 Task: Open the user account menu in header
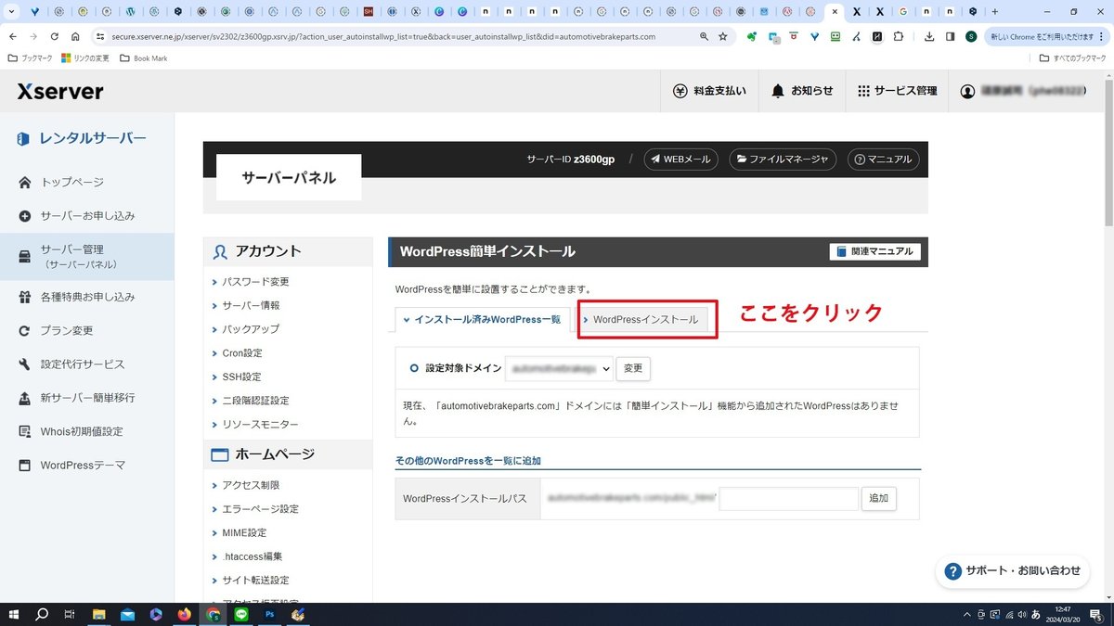1023,91
